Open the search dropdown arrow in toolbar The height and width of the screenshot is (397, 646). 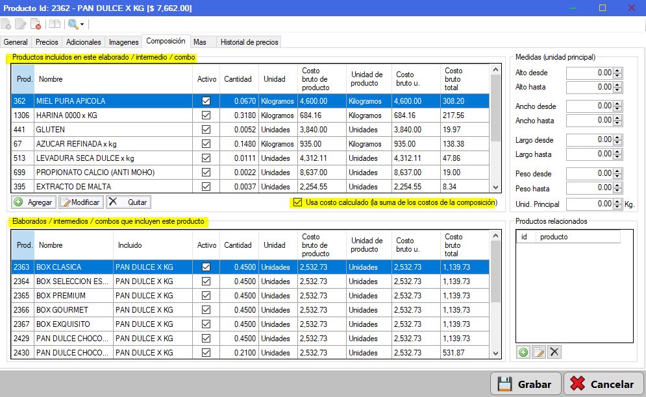point(82,25)
